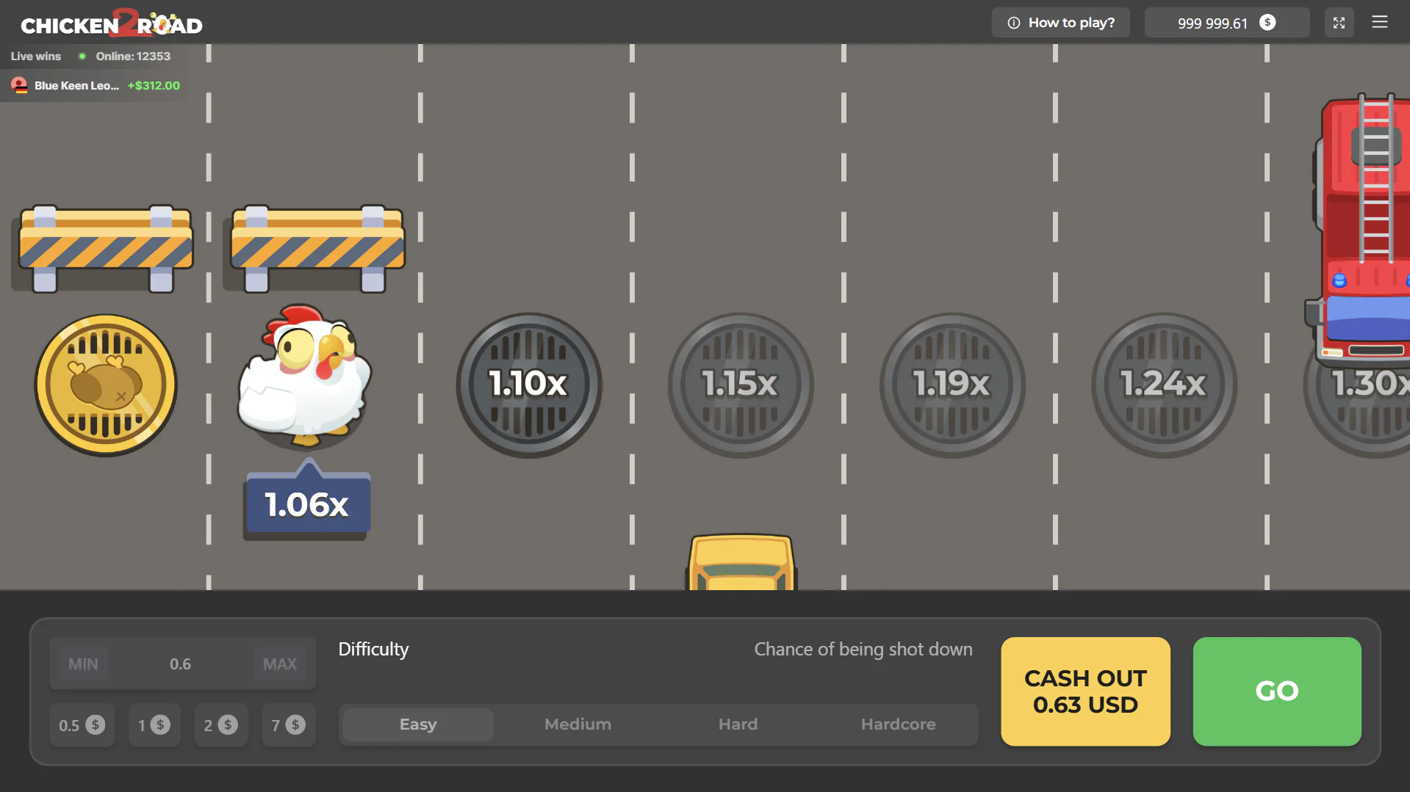This screenshot has height=792, width=1410.
Task: Enable Hardcore difficulty mode
Action: [x=898, y=724]
